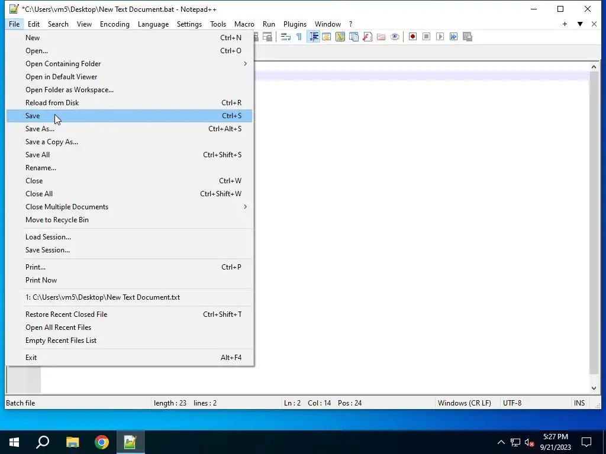Expand the Close Multiple Documents submenu arrow
Image resolution: width=606 pixels, height=454 pixels.
pos(245,207)
